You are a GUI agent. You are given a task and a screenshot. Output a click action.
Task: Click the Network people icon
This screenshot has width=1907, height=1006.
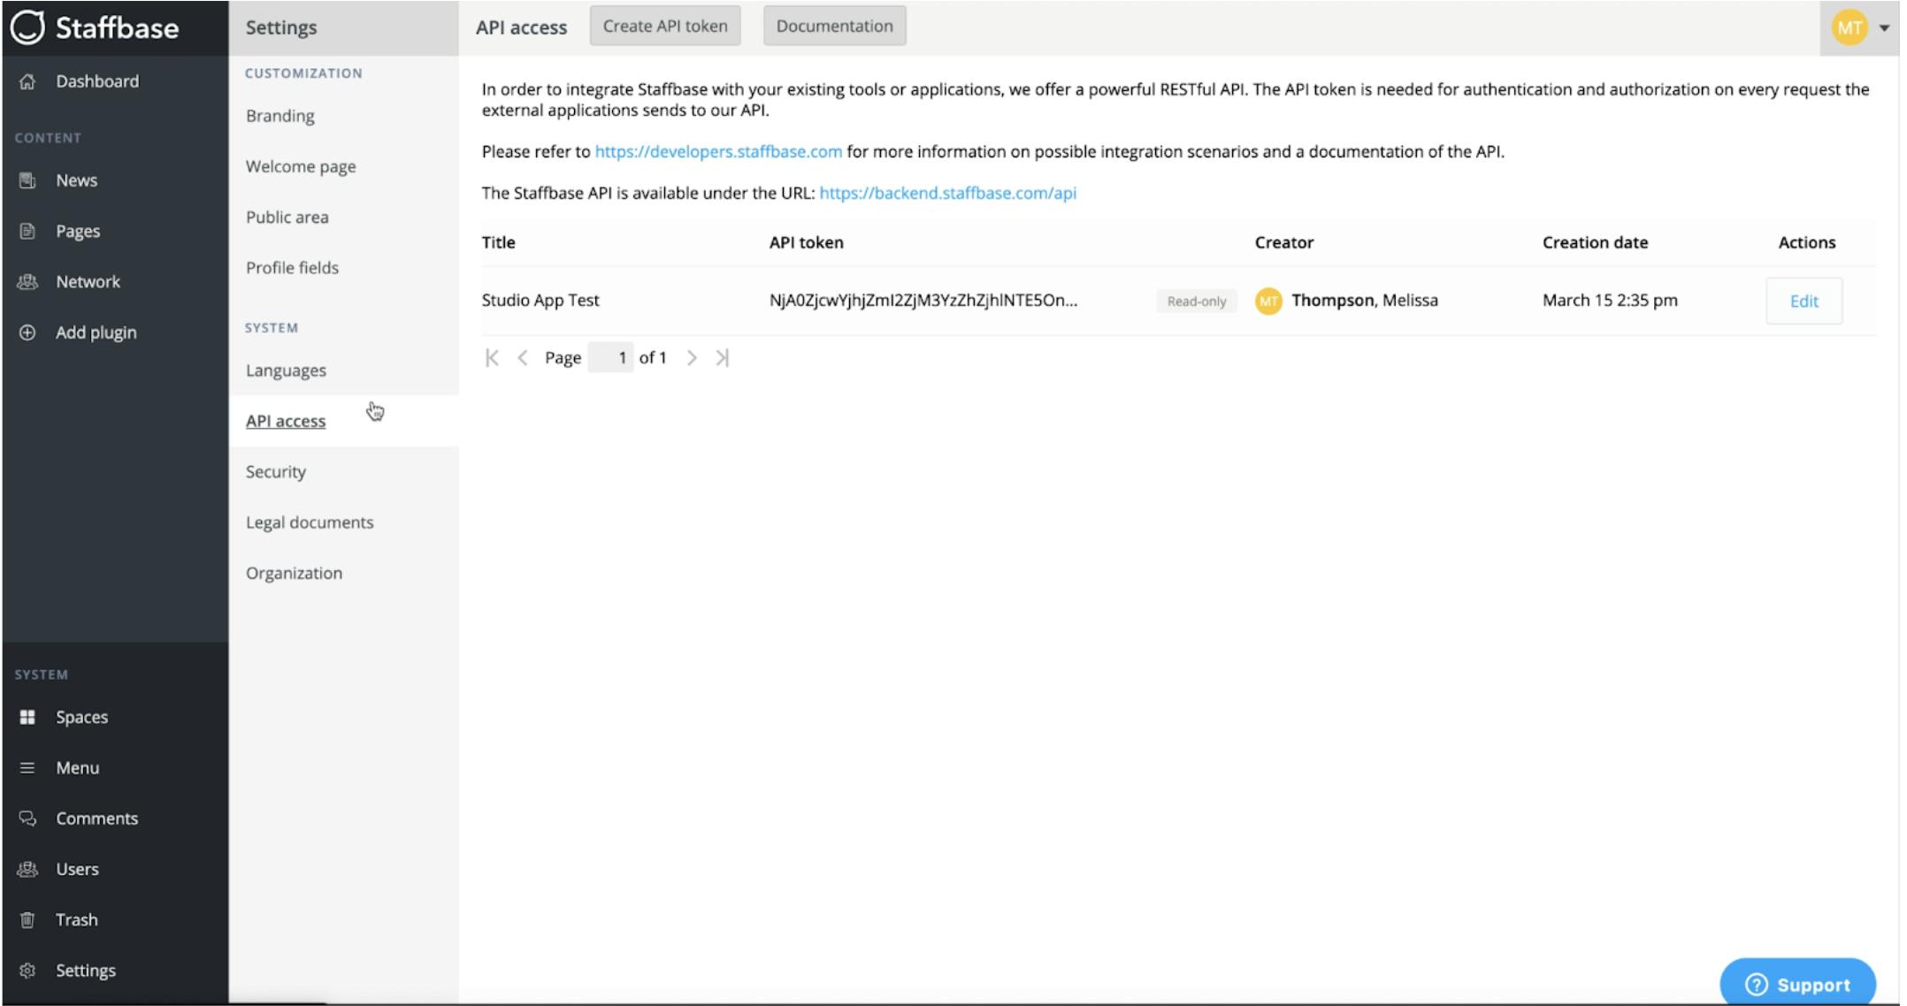pos(27,282)
